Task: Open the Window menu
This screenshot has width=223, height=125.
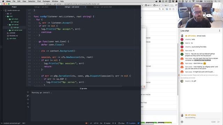Action: (55, 1)
